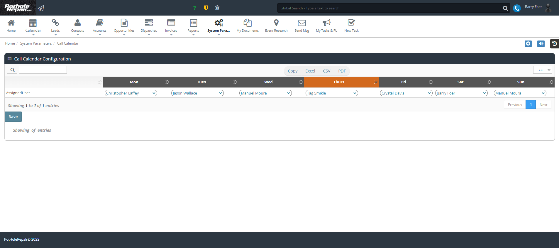Sort by the Sun column header
Viewport: 559px width, 248px height.
point(524,82)
